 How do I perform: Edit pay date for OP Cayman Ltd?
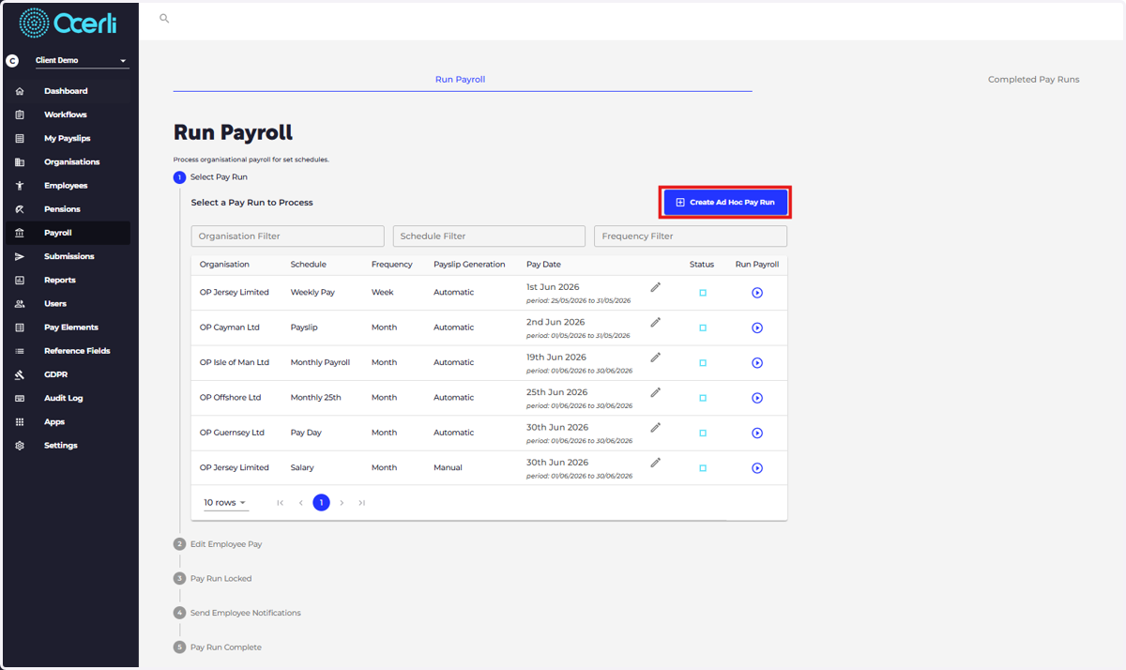[x=656, y=322]
